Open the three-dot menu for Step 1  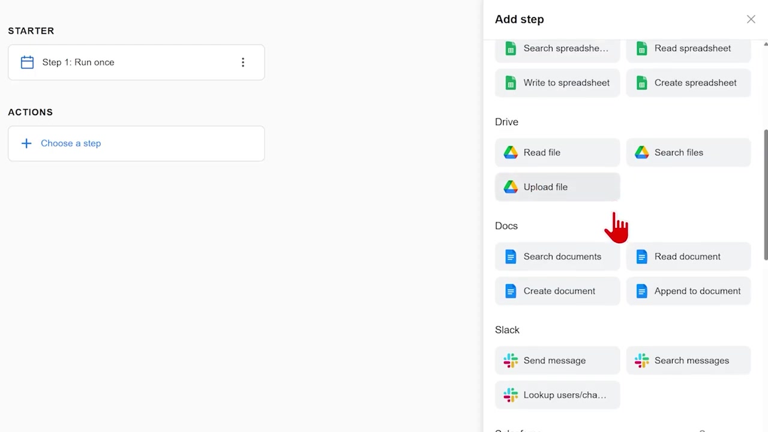coord(243,62)
